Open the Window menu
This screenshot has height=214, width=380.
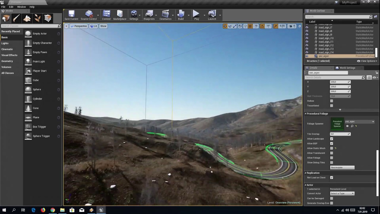[21, 7]
